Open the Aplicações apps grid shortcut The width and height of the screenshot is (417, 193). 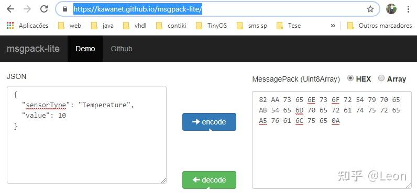pyautogui.click(x=28, y=26)
